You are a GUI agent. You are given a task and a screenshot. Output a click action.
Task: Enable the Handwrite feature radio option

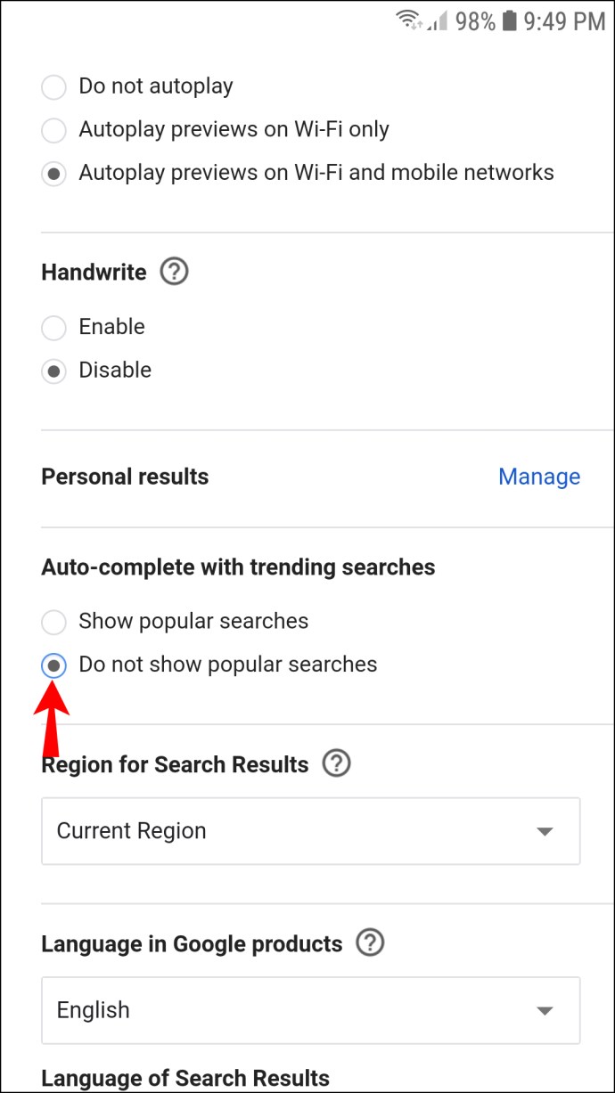54,328
